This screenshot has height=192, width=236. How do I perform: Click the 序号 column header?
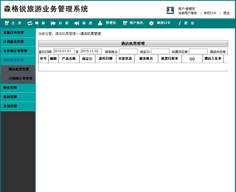coord(43,59)
